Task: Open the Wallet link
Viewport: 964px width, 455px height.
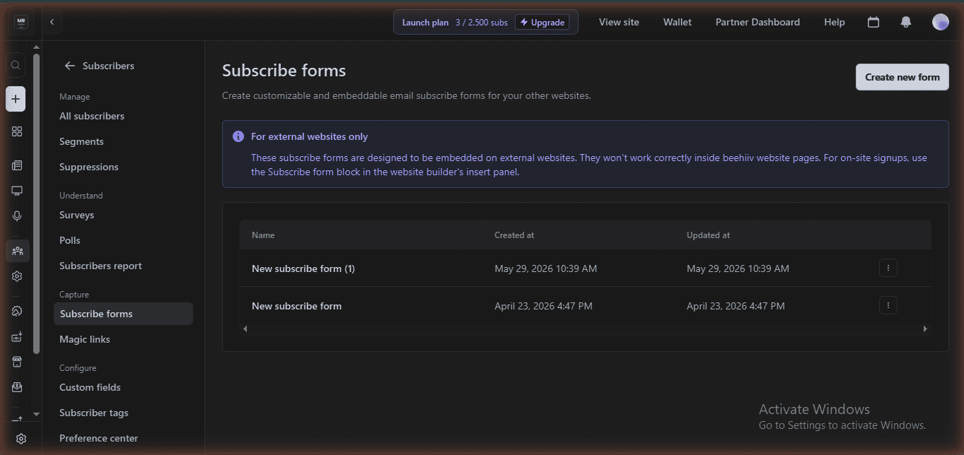Action: (678, 22)
